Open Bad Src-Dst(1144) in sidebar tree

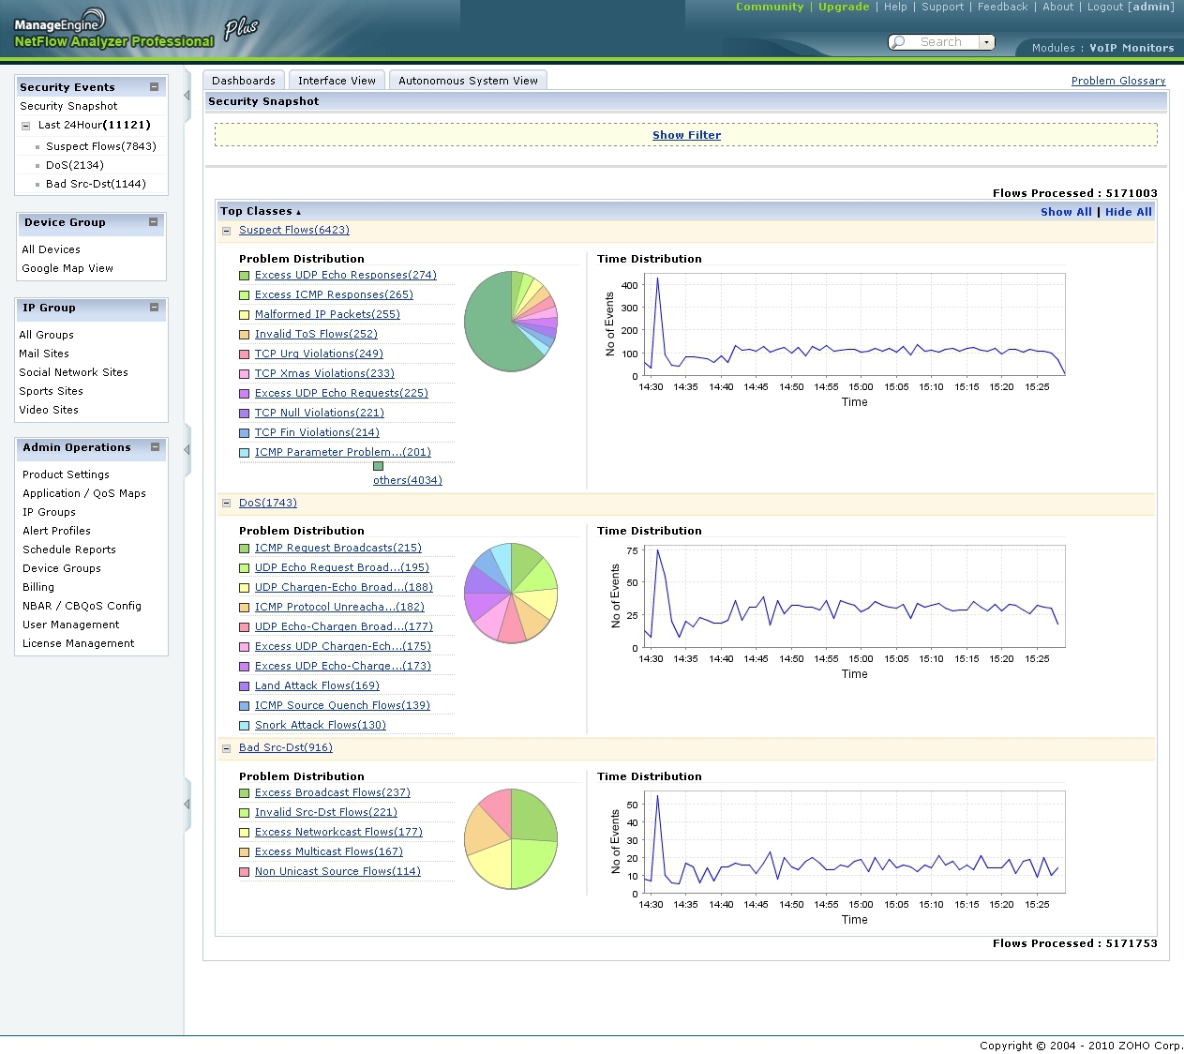[x=96, y=184]
